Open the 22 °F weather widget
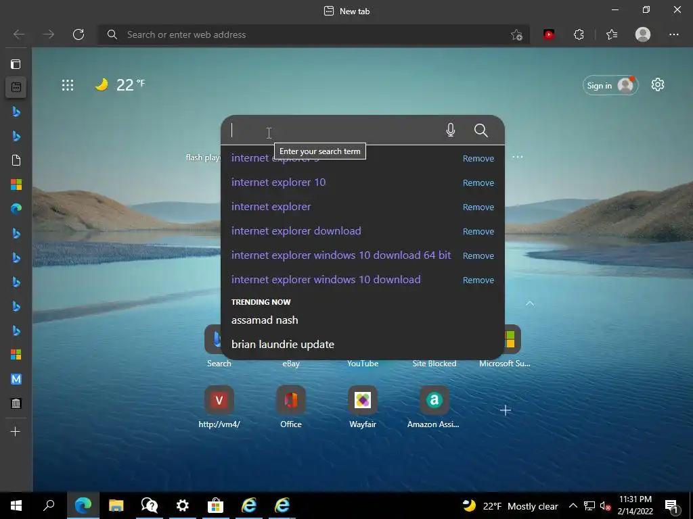The height and width of the screenshot is (519, 693). tap(120, 84)
